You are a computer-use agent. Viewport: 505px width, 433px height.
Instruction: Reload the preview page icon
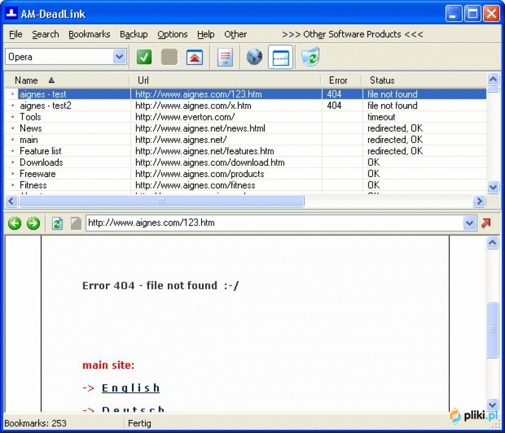[x=57, y=223]
